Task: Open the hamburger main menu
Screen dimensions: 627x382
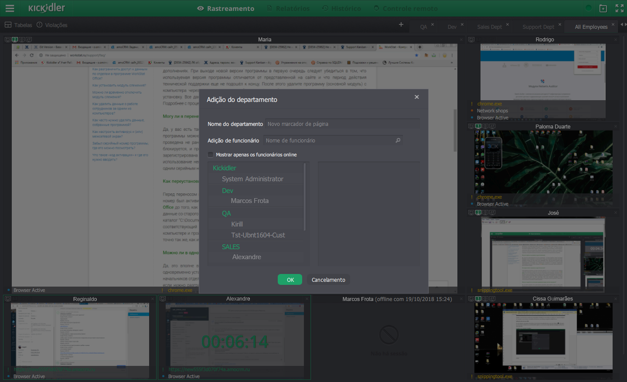Action: 10,8
